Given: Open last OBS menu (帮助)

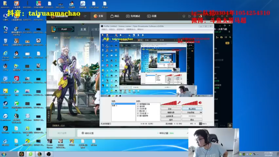Looking at the screenshot, I should click(x=140, y=29).
